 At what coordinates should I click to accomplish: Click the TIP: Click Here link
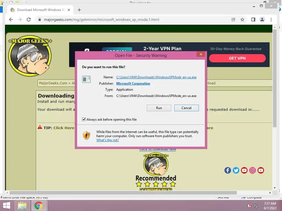click(64, 128)
